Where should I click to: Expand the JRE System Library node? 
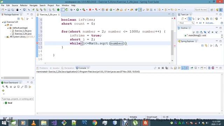[5, 37]
